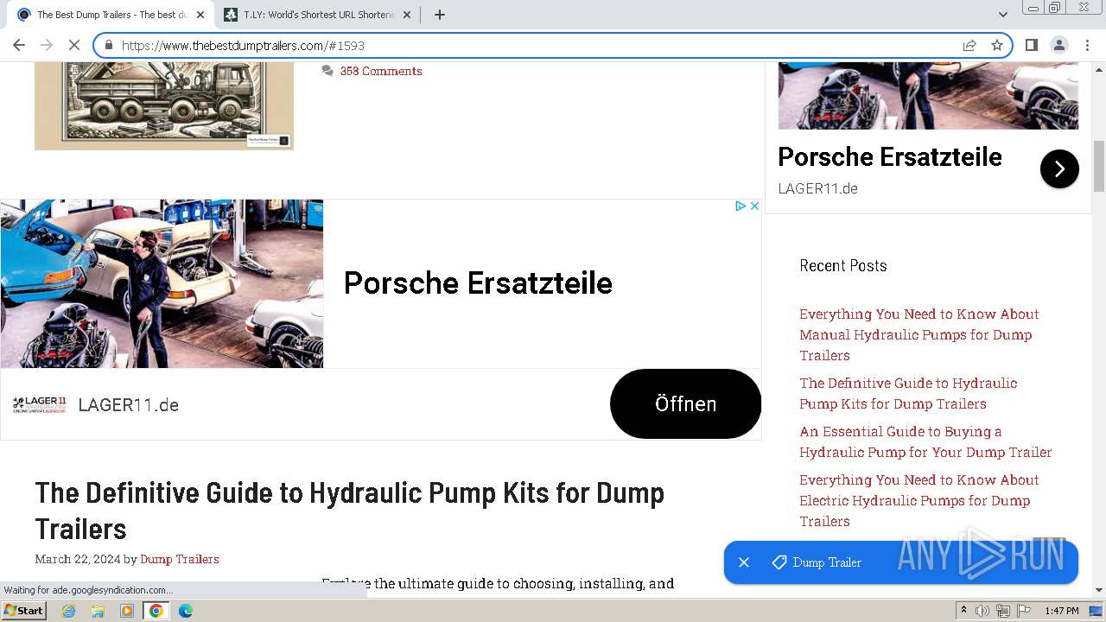
Task: Click the sidebar ad arrow button
Action: [1059, 168]
